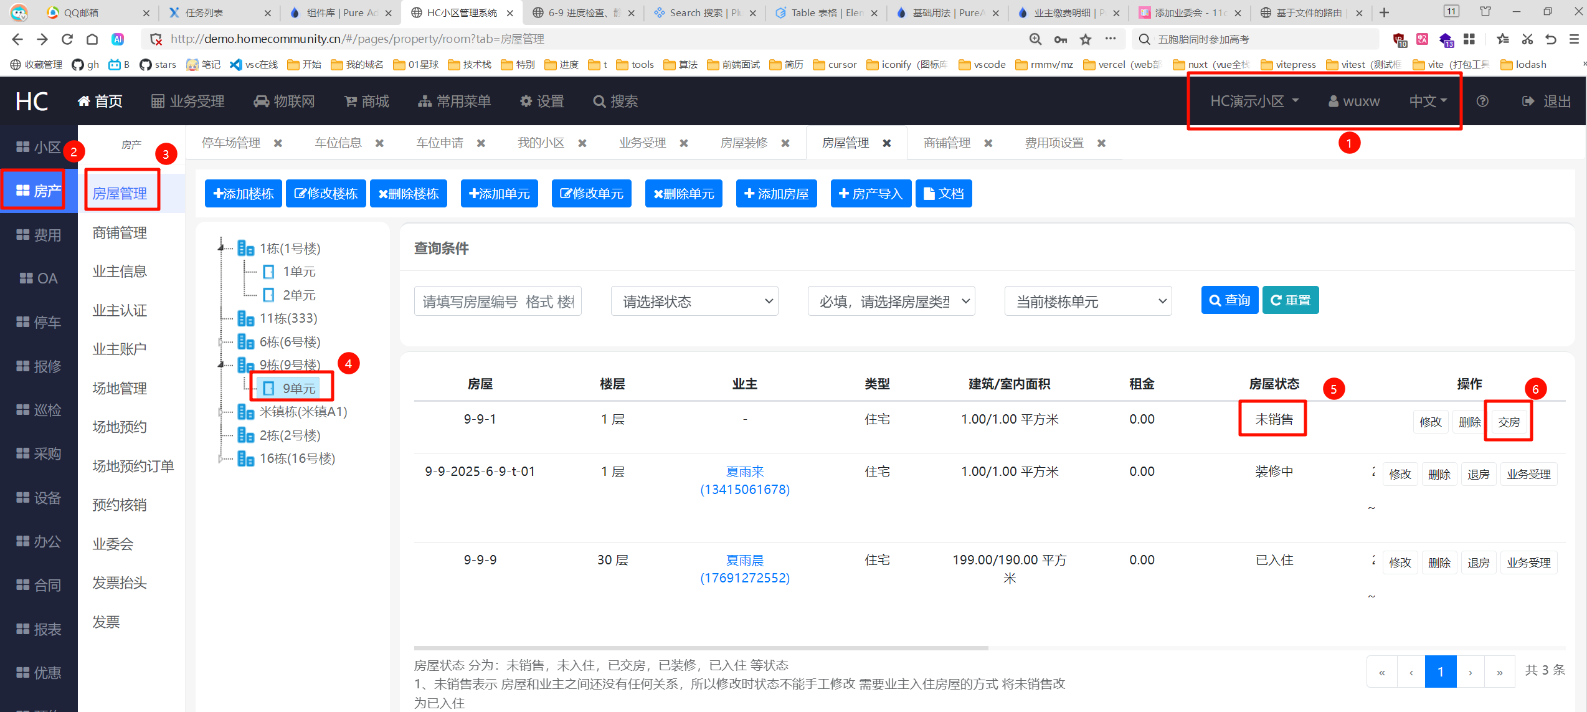Select 费用 in the left sidebar
The height and width of the screenshot is (712, 1587).
(x=39, y=235)
